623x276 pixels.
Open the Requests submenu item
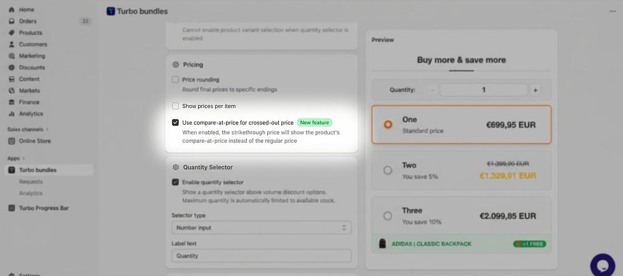pyautogui.click(x=31, y=182)
